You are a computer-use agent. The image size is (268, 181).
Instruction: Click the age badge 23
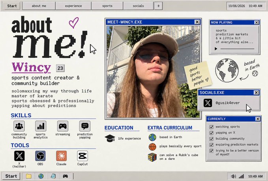tap(60, 68)
